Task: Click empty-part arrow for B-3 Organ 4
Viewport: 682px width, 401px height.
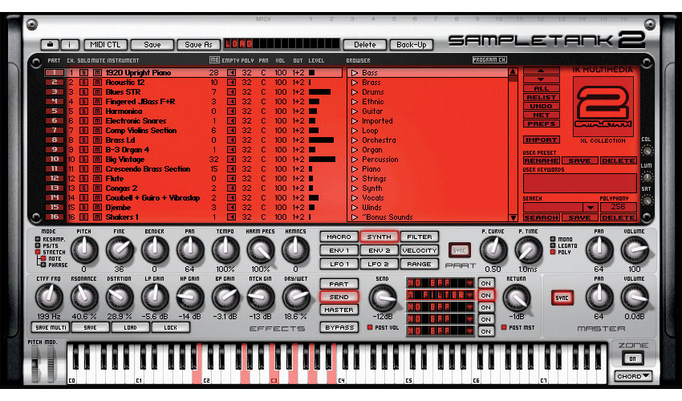Action: pyautogui.click(x=231, y=150)
